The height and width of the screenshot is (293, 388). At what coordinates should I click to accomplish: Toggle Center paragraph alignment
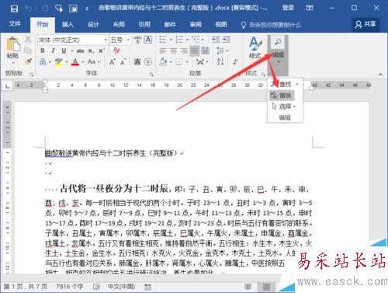173,51
